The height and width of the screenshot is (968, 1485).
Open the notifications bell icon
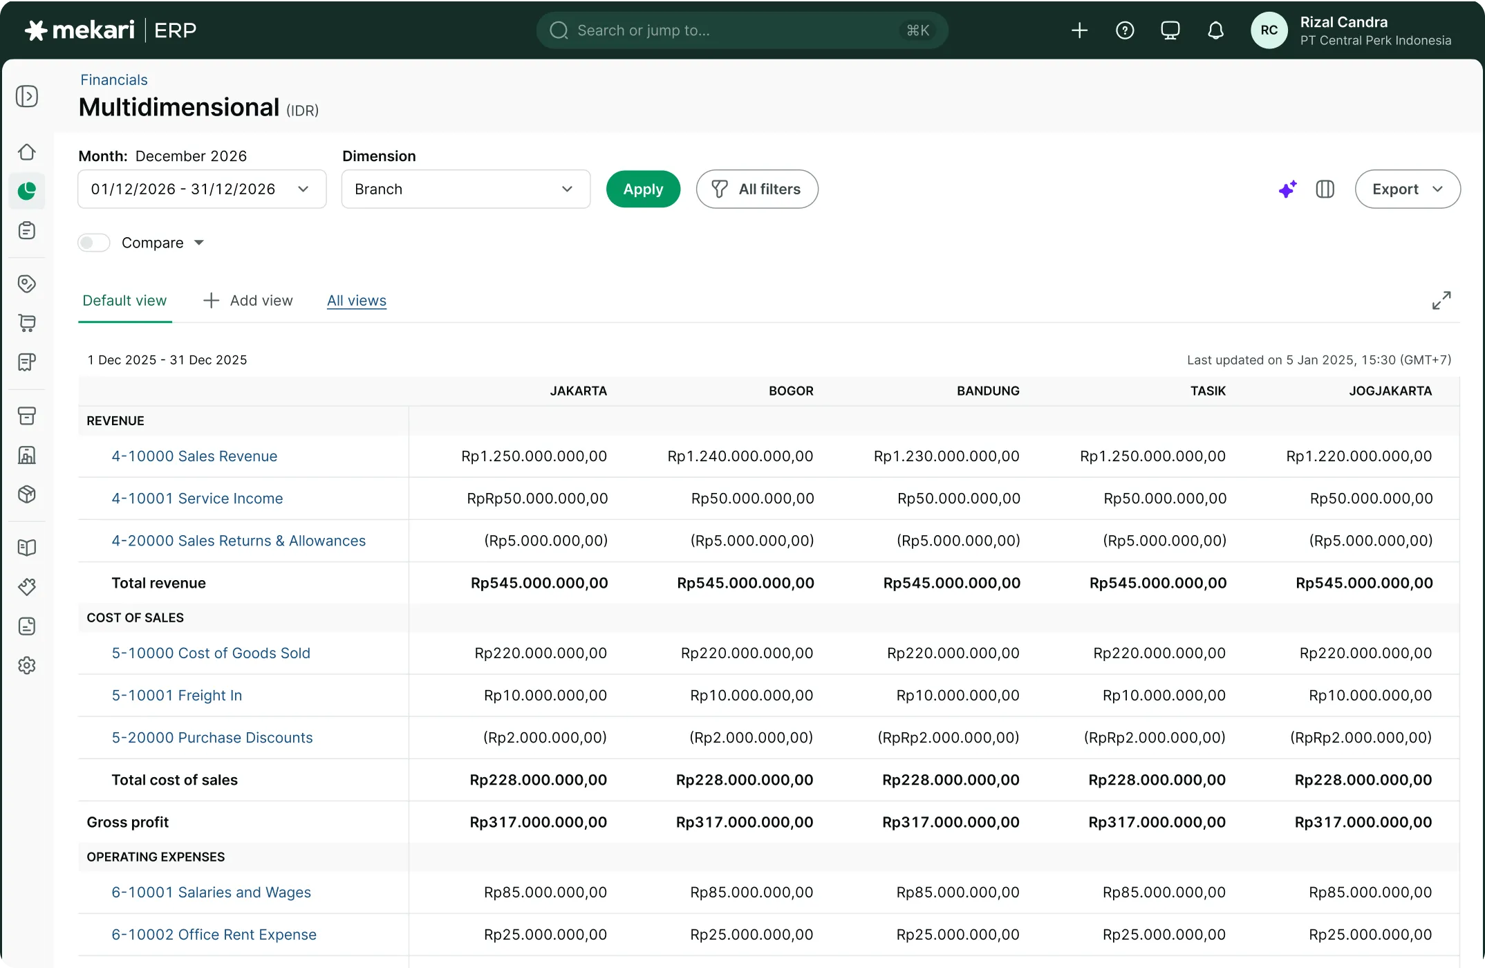[x=1215, y=30]
